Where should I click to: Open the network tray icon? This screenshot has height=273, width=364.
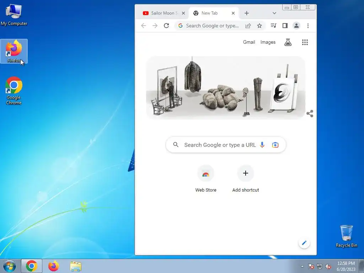pos(320,266)
